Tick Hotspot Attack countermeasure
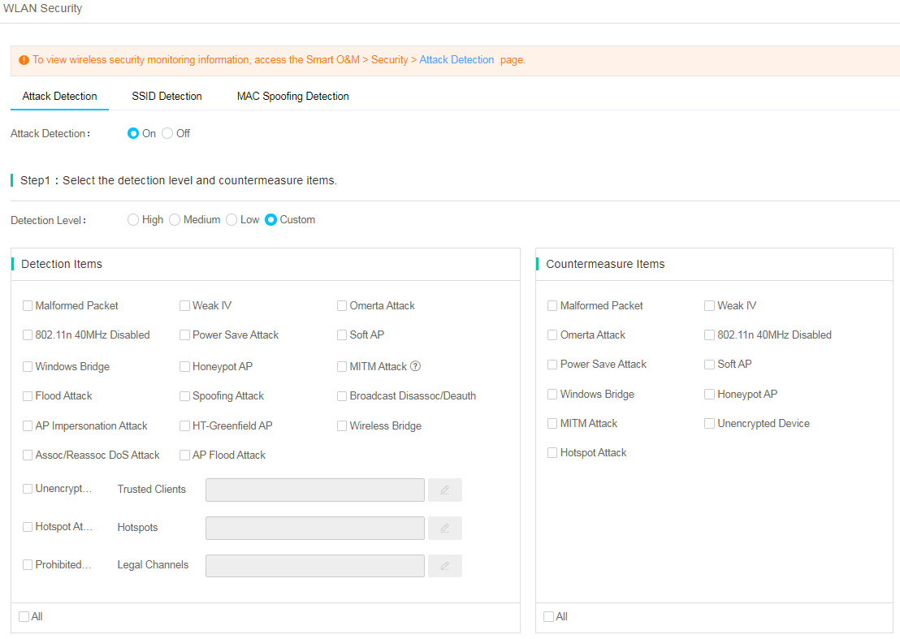The width and height of the screenshot is (900, 639). (552, 452)
